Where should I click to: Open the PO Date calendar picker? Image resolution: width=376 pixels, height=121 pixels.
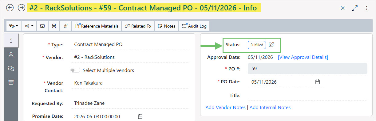pos(318,82)
